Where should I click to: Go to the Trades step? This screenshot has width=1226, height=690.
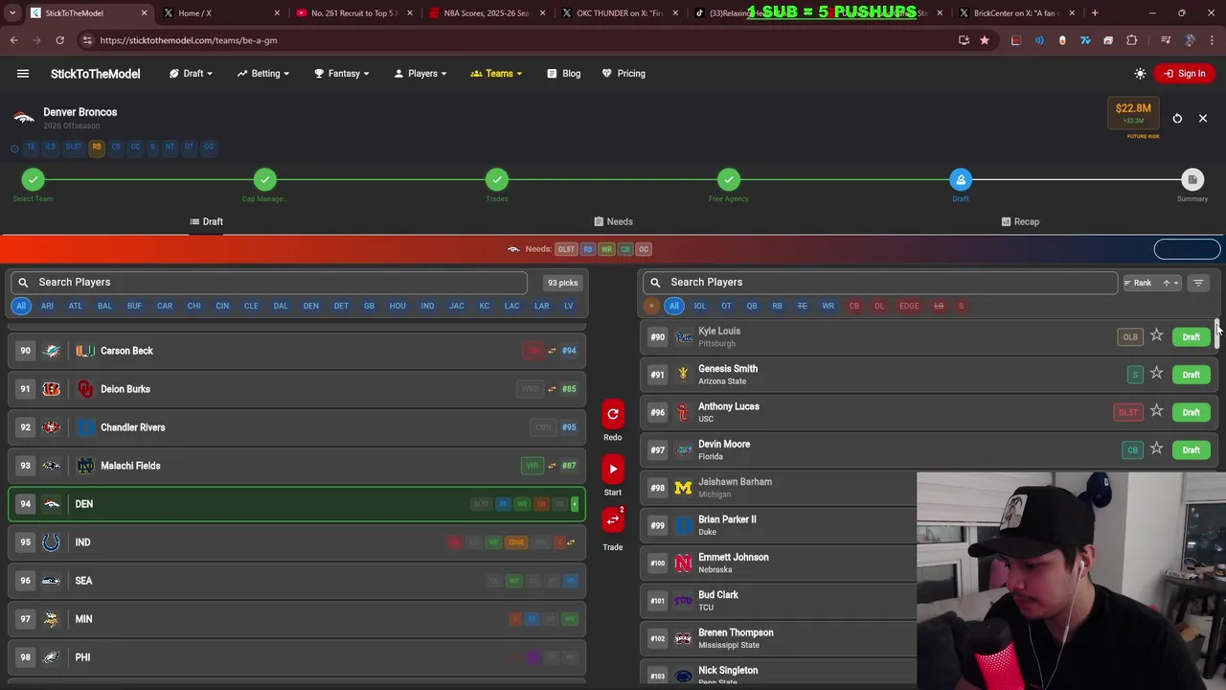pos(497,180)
